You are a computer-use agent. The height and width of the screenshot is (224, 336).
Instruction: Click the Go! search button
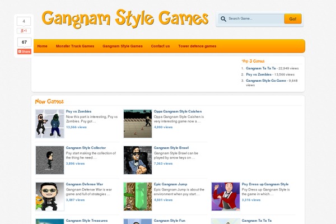pyautogui.click(x=293, y=19)
